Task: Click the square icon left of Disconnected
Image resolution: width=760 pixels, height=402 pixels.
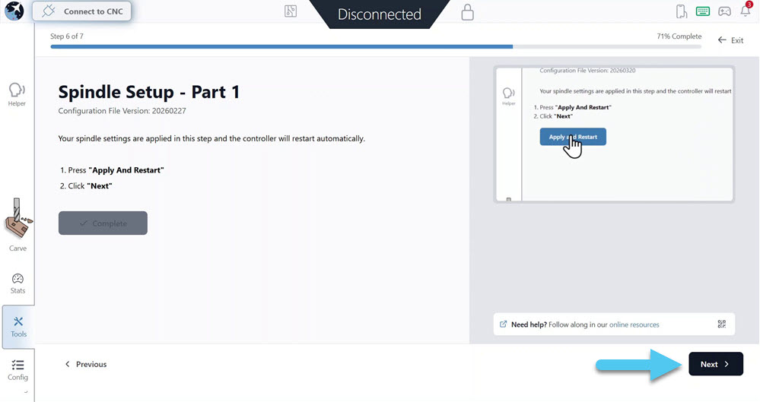Action: 291,12
